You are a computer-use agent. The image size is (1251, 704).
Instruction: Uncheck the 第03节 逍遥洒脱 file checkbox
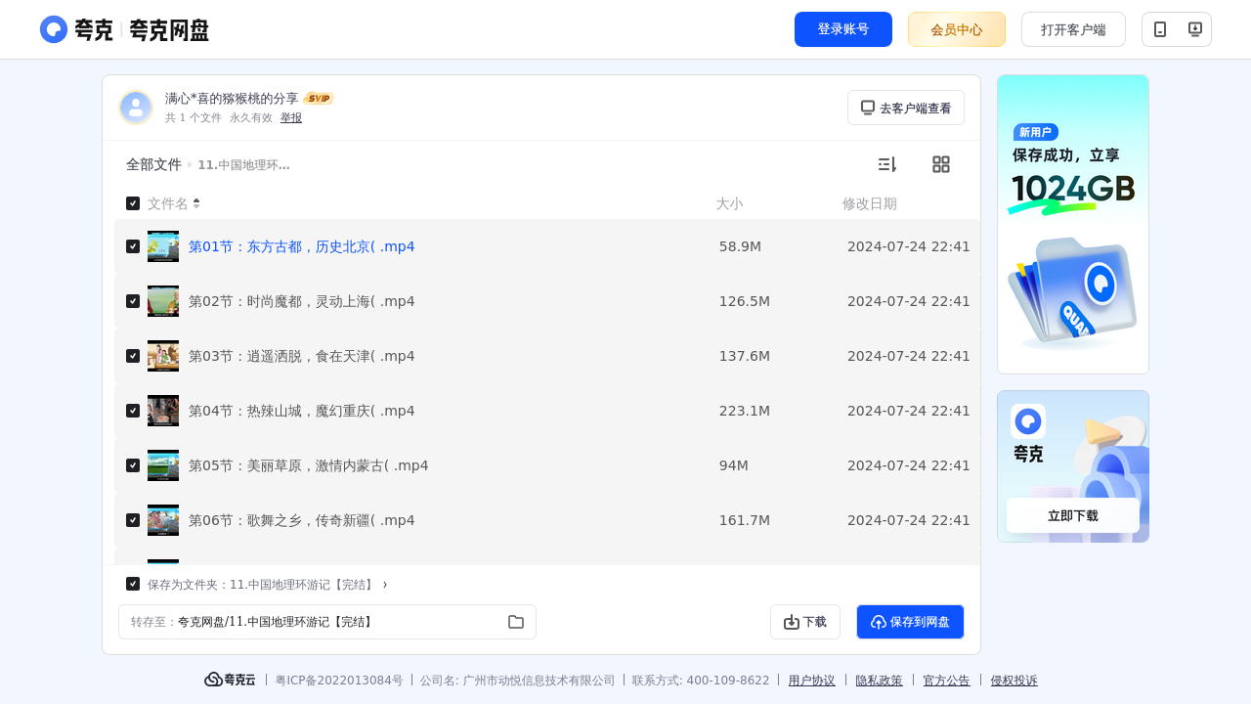pyautogui.click(x=133, y=356)
